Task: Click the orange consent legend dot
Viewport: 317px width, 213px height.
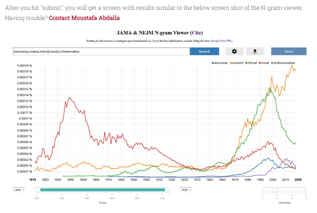Action: point(231,63)
